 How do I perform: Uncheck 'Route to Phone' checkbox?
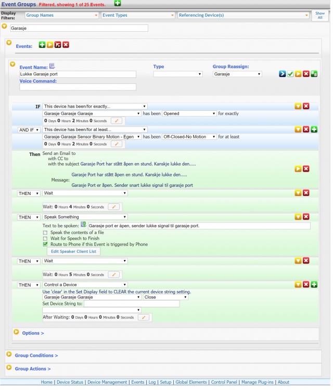click(x=46, y=244)
